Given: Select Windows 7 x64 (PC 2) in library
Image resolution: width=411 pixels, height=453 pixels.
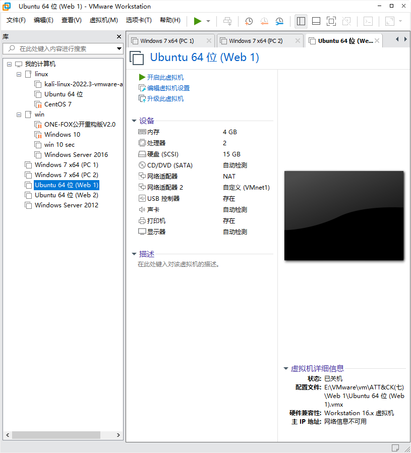Looking at the screenshot, I should 62,175.
